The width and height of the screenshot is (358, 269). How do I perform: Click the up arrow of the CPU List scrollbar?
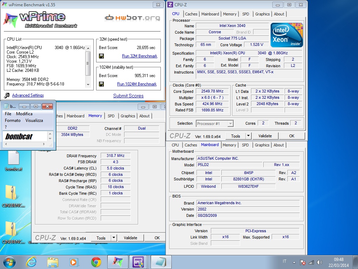pos(88,48)
